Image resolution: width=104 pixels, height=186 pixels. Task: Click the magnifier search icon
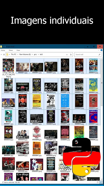[100, 55]
